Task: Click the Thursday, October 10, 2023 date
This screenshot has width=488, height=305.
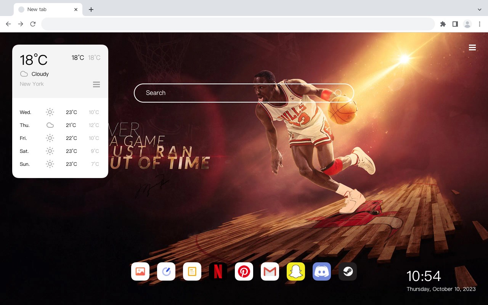Action: click(x=441, y=289)
